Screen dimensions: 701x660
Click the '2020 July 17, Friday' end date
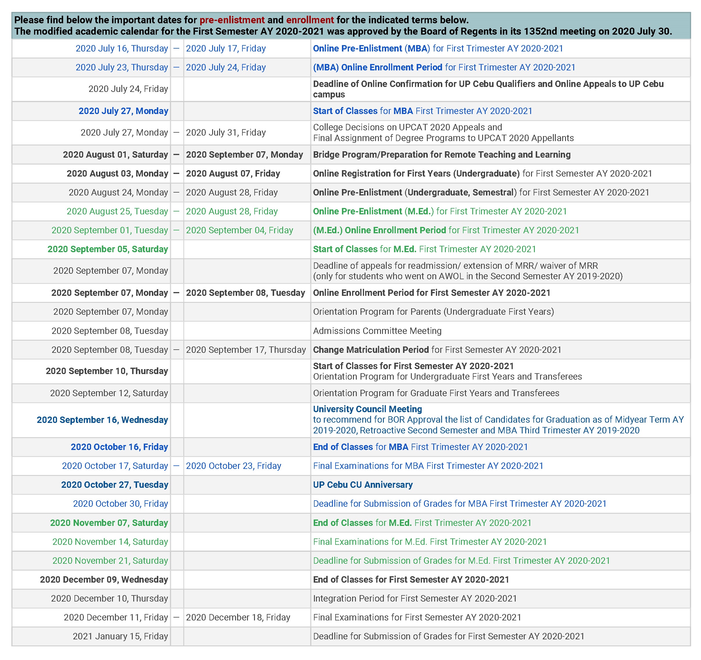226,48
